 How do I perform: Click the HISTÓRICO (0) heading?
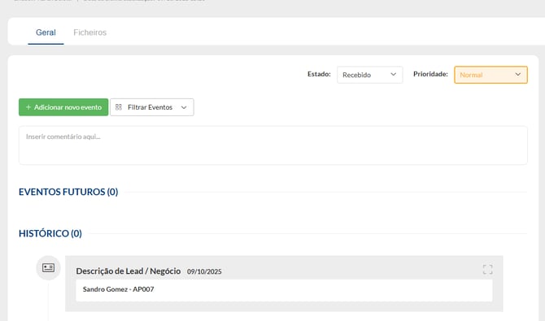pyautogui.click(x=50, y=233)
